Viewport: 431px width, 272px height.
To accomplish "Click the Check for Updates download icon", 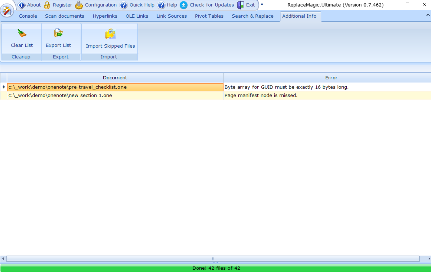I will (183, 5).
